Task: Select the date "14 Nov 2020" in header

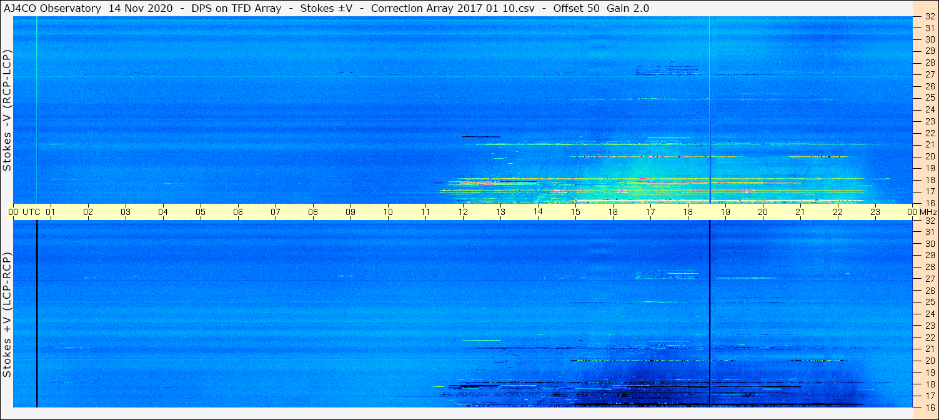Action: (139, 9)
